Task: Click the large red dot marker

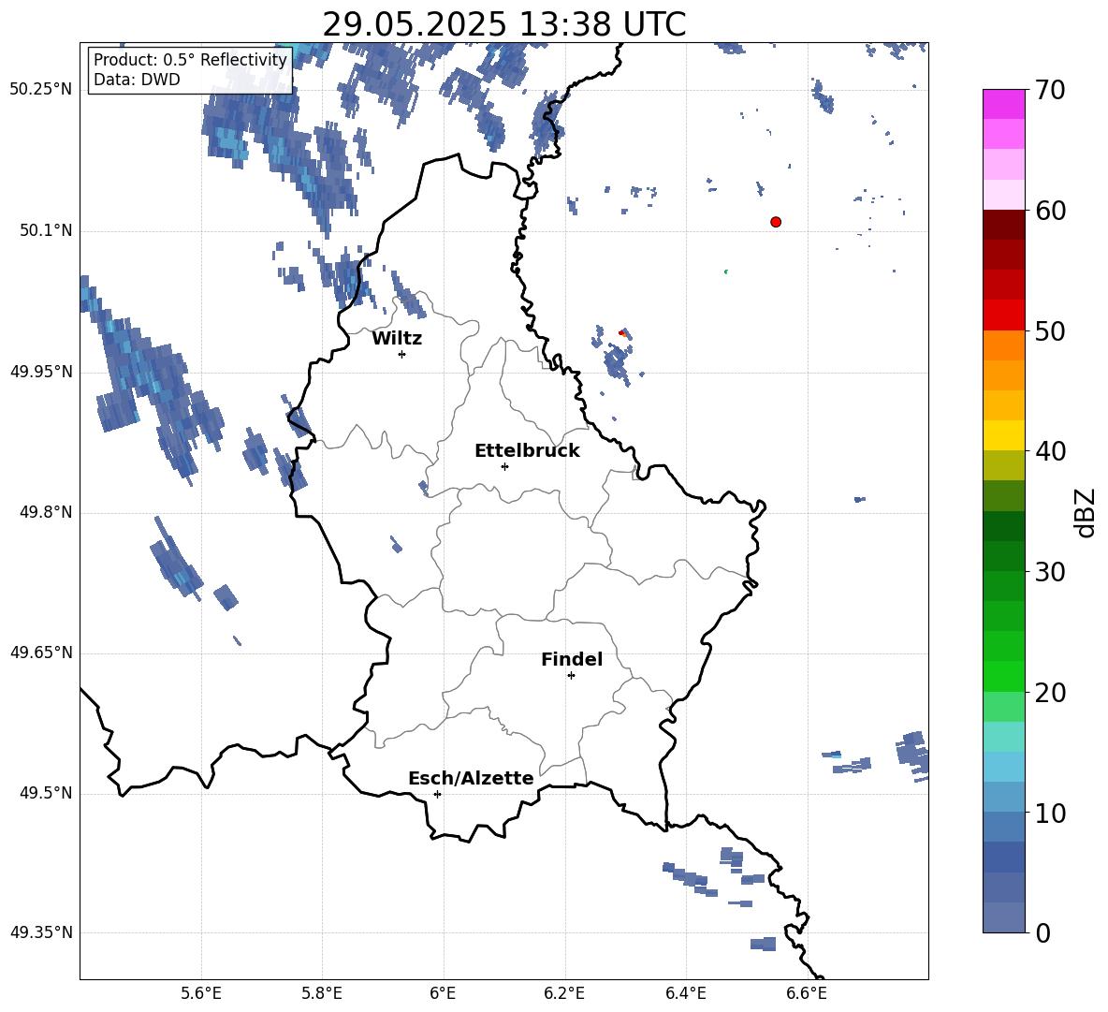Action: click(776, 222)
